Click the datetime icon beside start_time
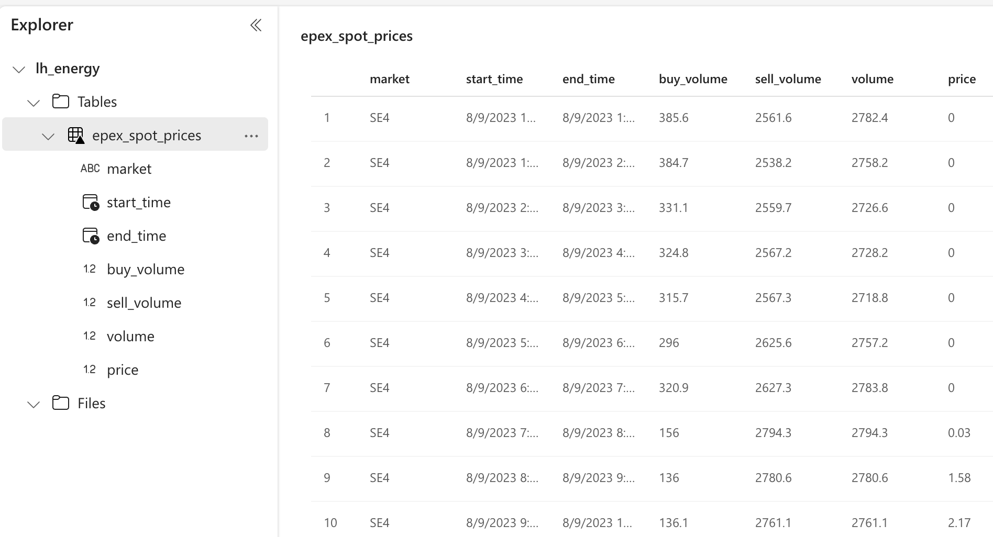Viewport: 993px width, 537px height. pos(91,202)
